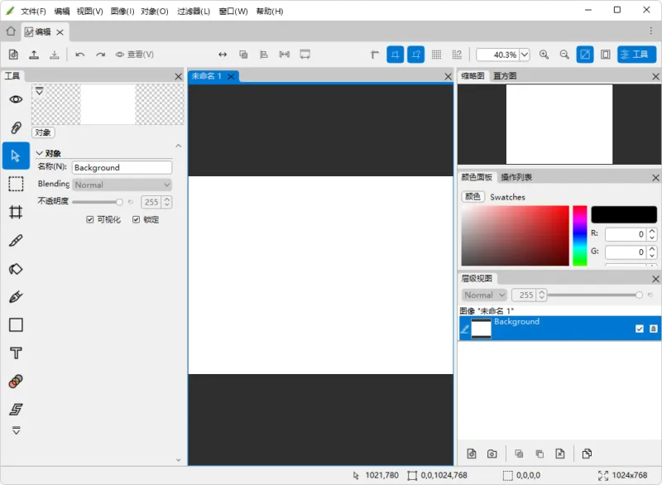This screenshot has height=485, width=662.
Task: Toggle the Background layer lock icon
Action: [653, 329]
